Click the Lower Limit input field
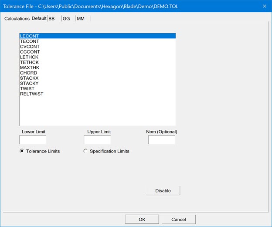 pyautogui.click(x=33, y=140)
